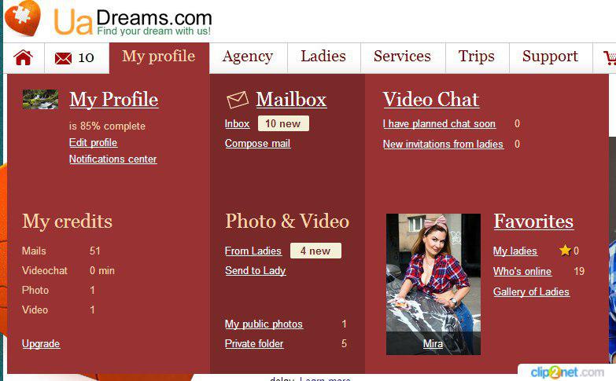616x381 pixels.
Task: Open the Trips menu
Action: click(477, 57)
